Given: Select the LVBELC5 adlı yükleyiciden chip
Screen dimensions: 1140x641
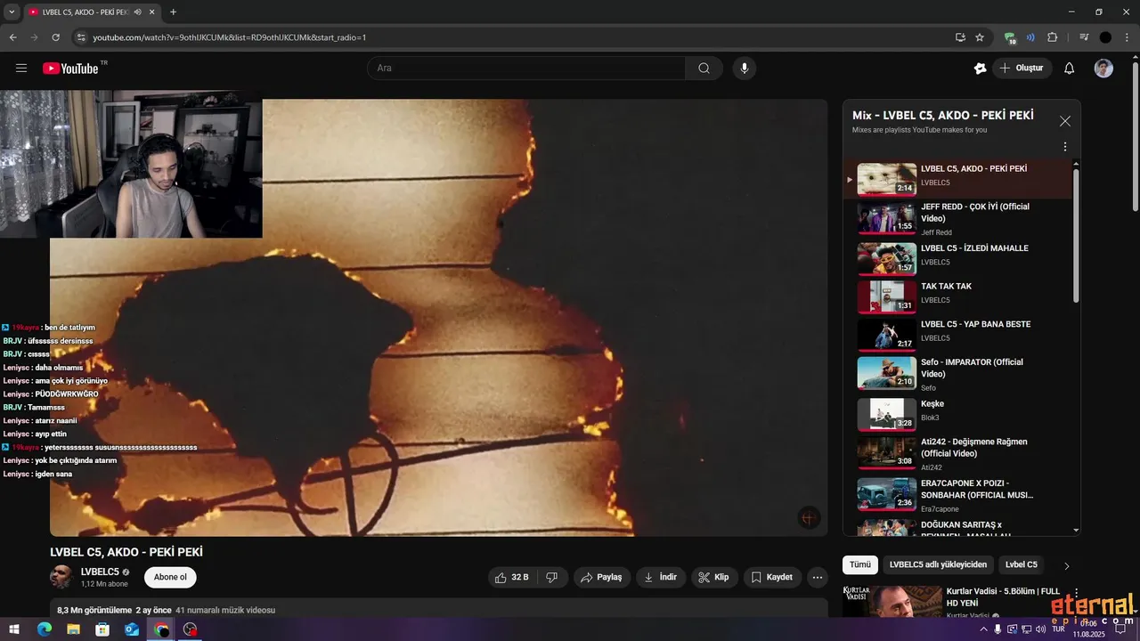Looking at the screenshot, I should point(938,564).
